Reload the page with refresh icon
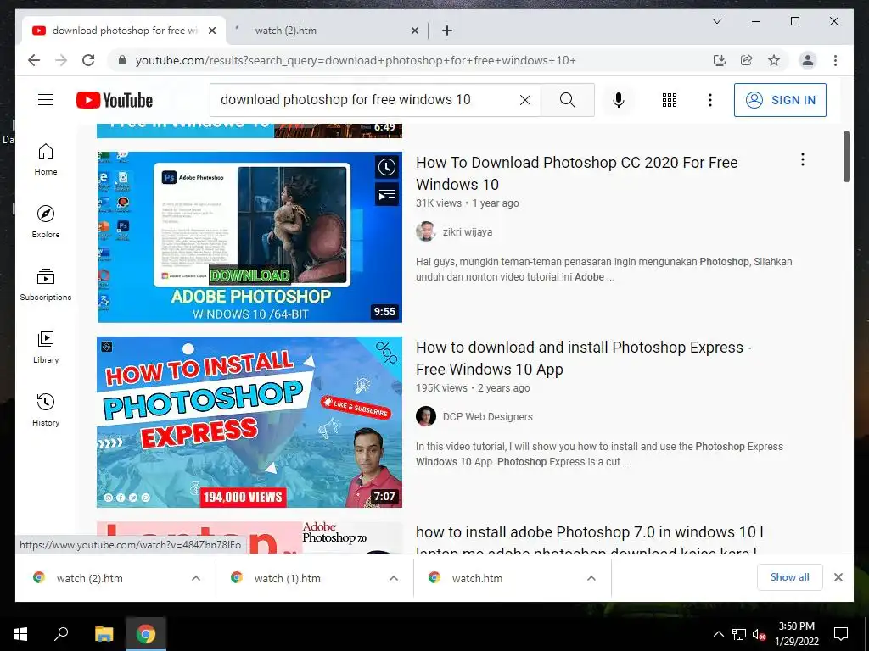 (88, 60)
